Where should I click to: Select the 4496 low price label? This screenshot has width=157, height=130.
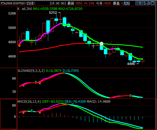[x=131, y=64]
